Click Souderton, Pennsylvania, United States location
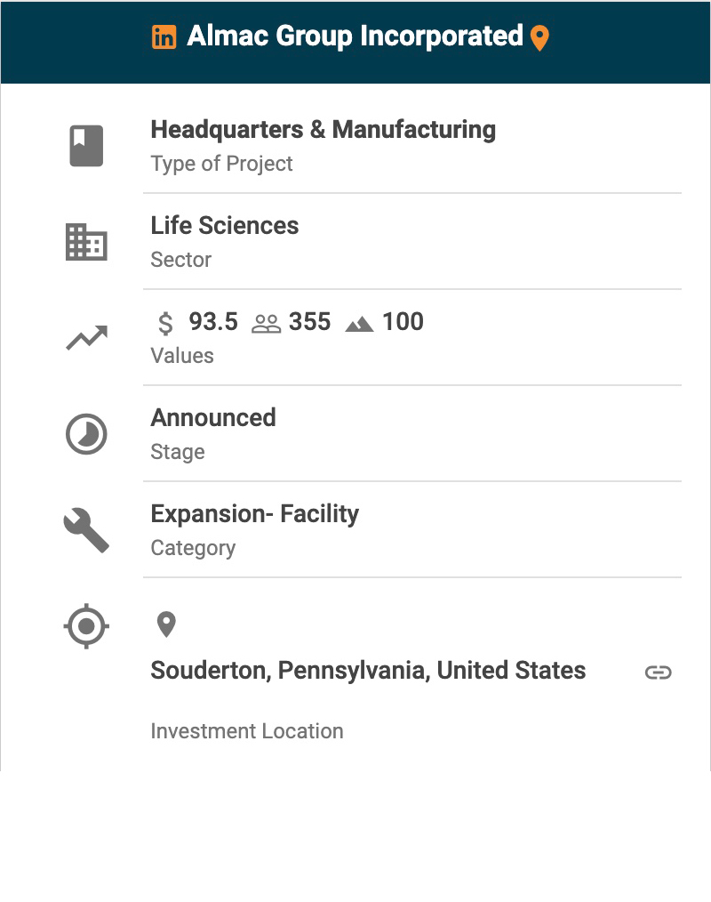Image resolution: width=711 pixels, height=902 pixels. (x=368, y=671)
